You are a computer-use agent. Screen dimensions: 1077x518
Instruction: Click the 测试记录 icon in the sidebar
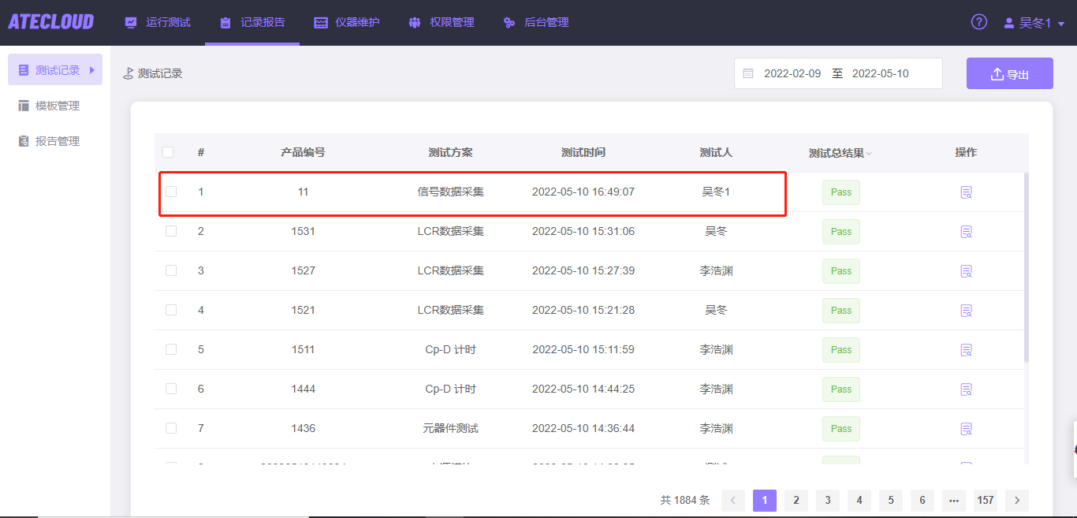[24, 69]
